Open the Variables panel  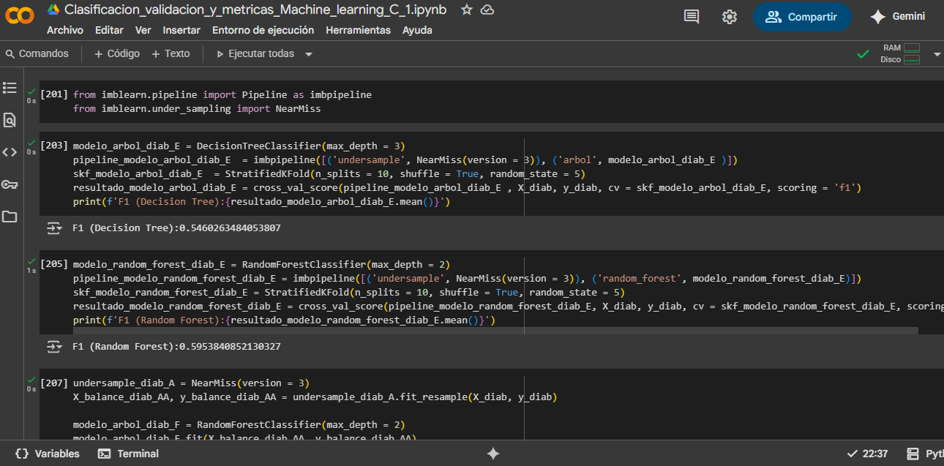[47, 454]
